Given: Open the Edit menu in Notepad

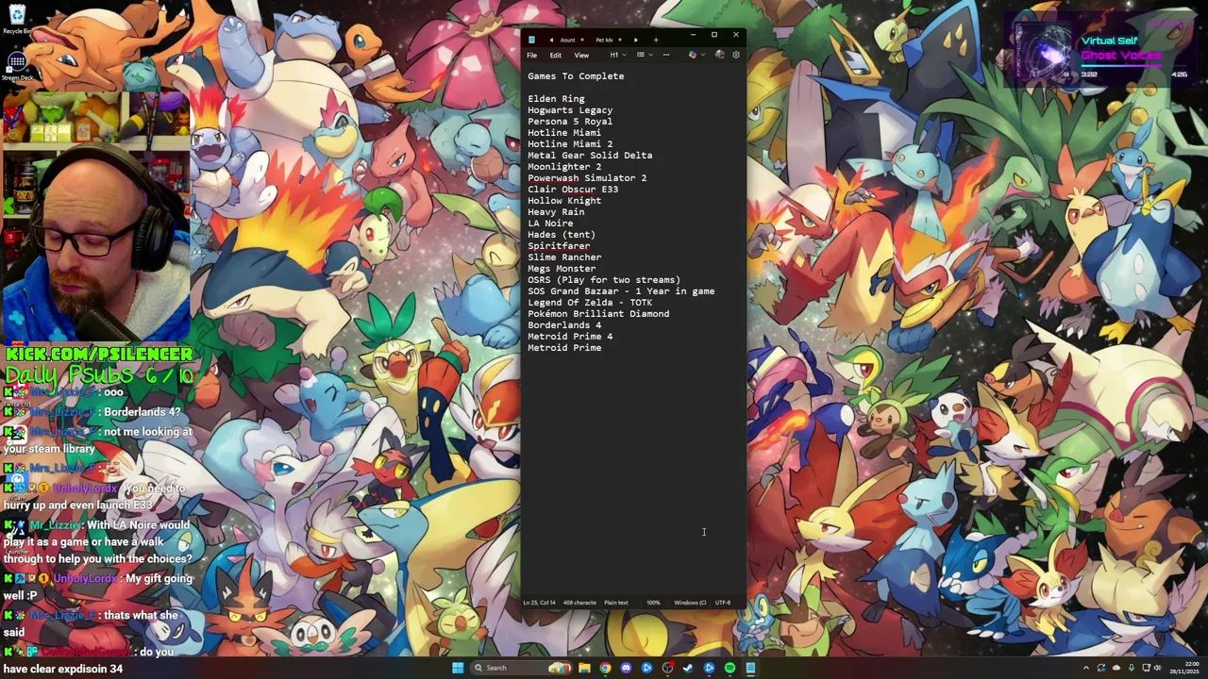Looking at the screenshot, I should coord(556,55).
